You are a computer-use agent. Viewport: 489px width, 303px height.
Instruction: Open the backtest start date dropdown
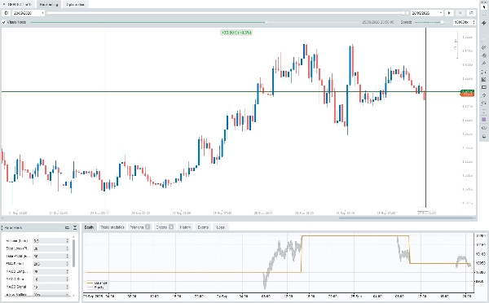point(42,13)
